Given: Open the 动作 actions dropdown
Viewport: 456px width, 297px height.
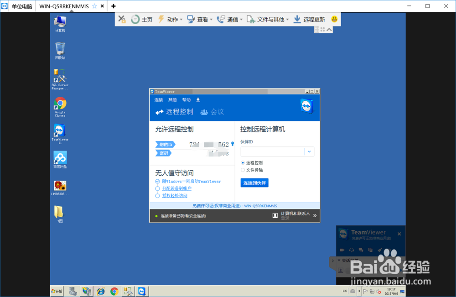Looking at the screenshot, I should tap(170, 20).
